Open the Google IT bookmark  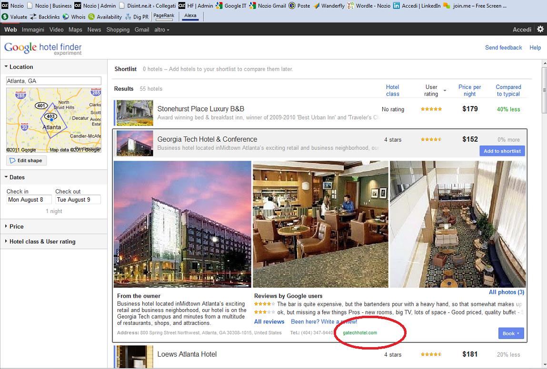(x=231, y=6)
